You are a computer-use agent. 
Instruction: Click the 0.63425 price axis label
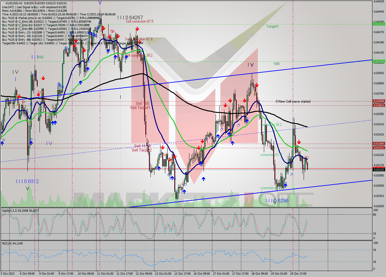pyautogui.click(x=379, y=134)
